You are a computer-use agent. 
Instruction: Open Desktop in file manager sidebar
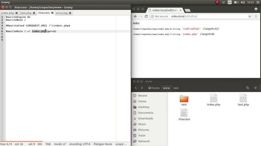point(144,107)
